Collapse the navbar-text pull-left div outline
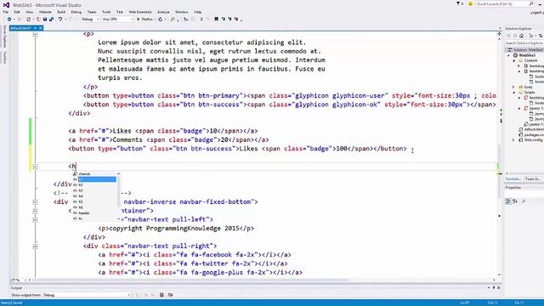This screenshot has height=306, width=544. tap(35, 219)
